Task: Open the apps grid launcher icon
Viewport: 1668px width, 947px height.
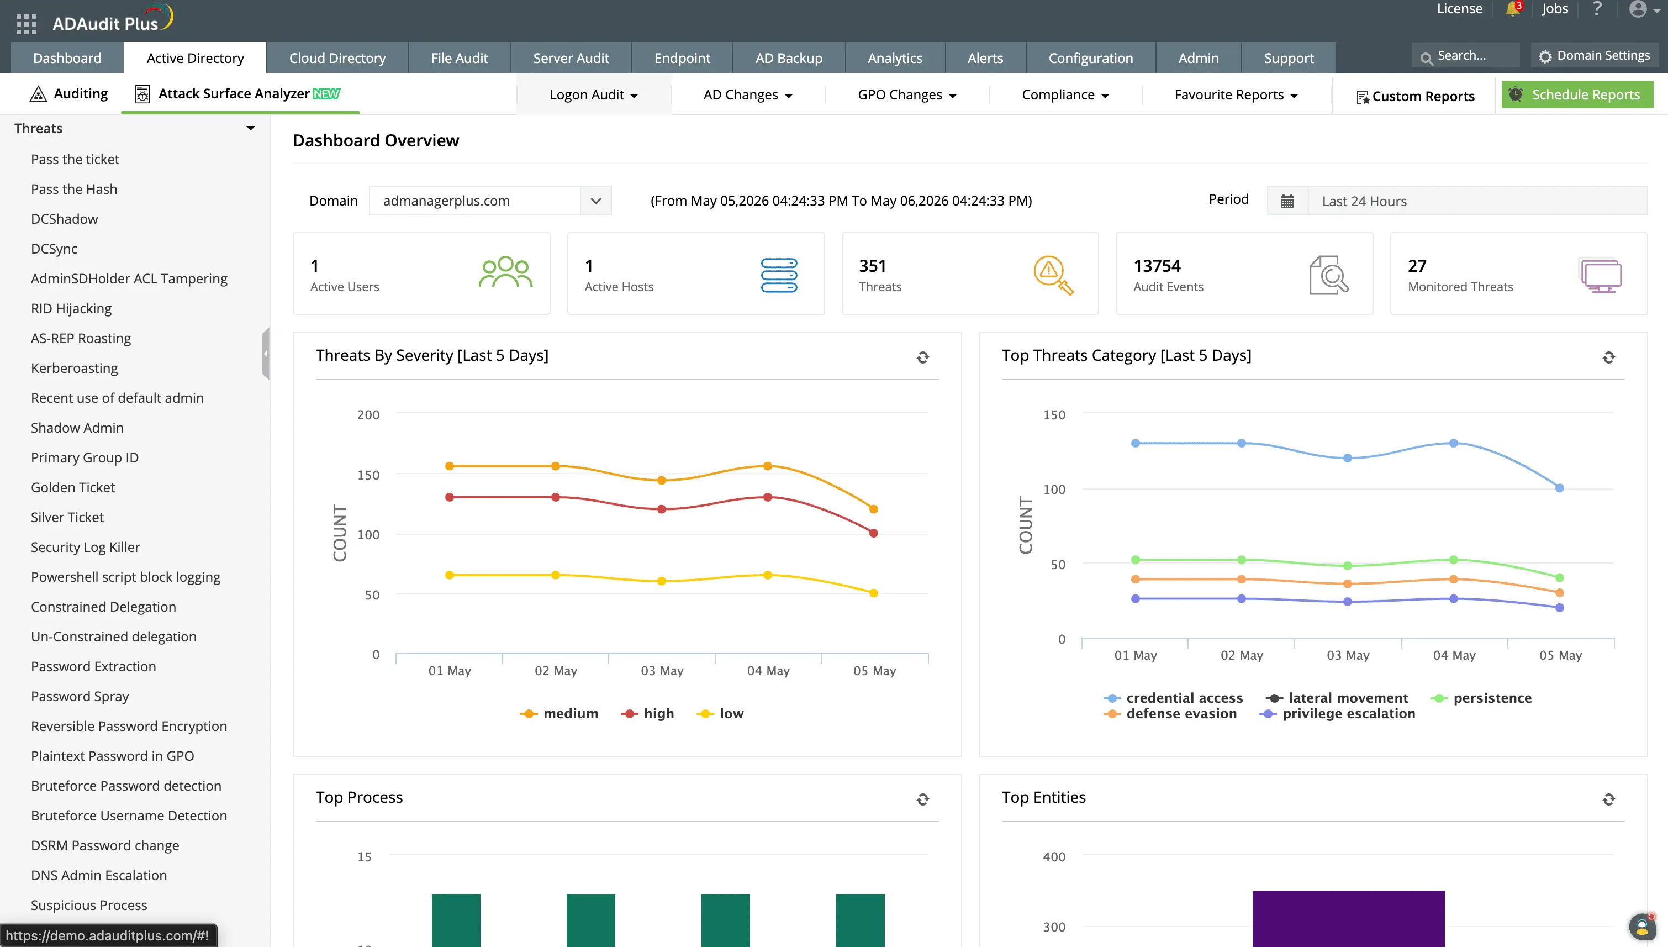Action: click(x=26, y=23)
